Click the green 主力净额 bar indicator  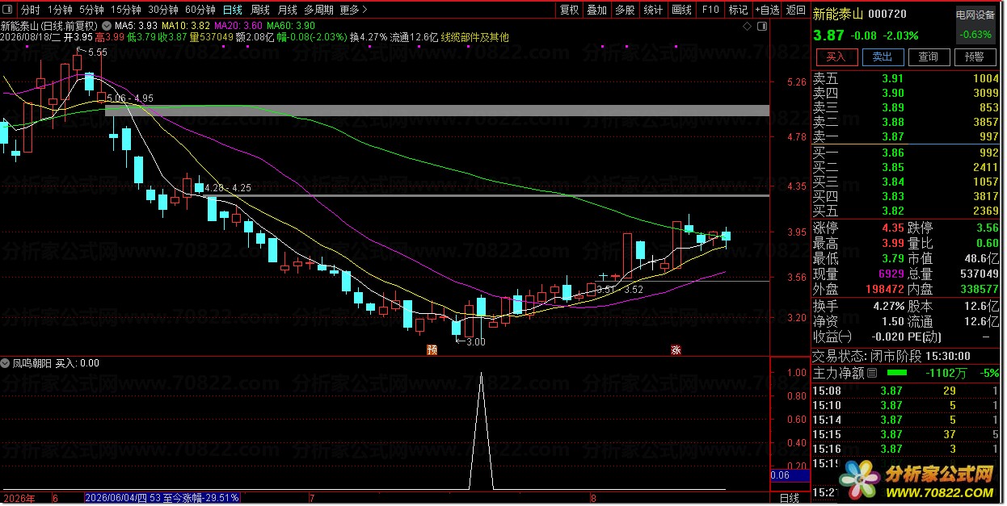(897, 374)
